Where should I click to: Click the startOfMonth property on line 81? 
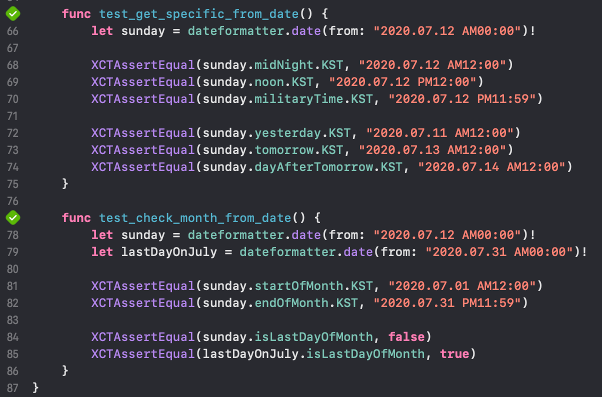[299, 286]
